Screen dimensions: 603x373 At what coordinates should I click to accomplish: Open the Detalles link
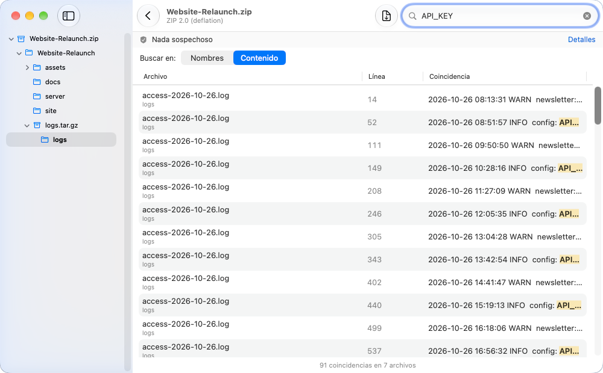tap(581, 40)
